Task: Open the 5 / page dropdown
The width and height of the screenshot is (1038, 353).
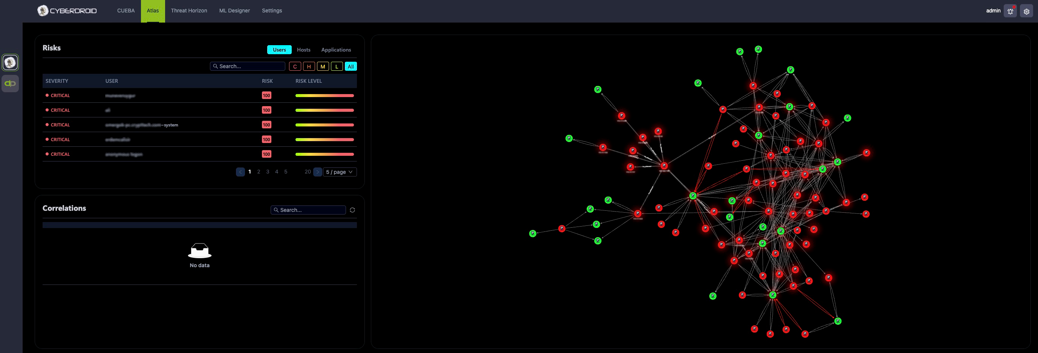Action: point(340,172)
